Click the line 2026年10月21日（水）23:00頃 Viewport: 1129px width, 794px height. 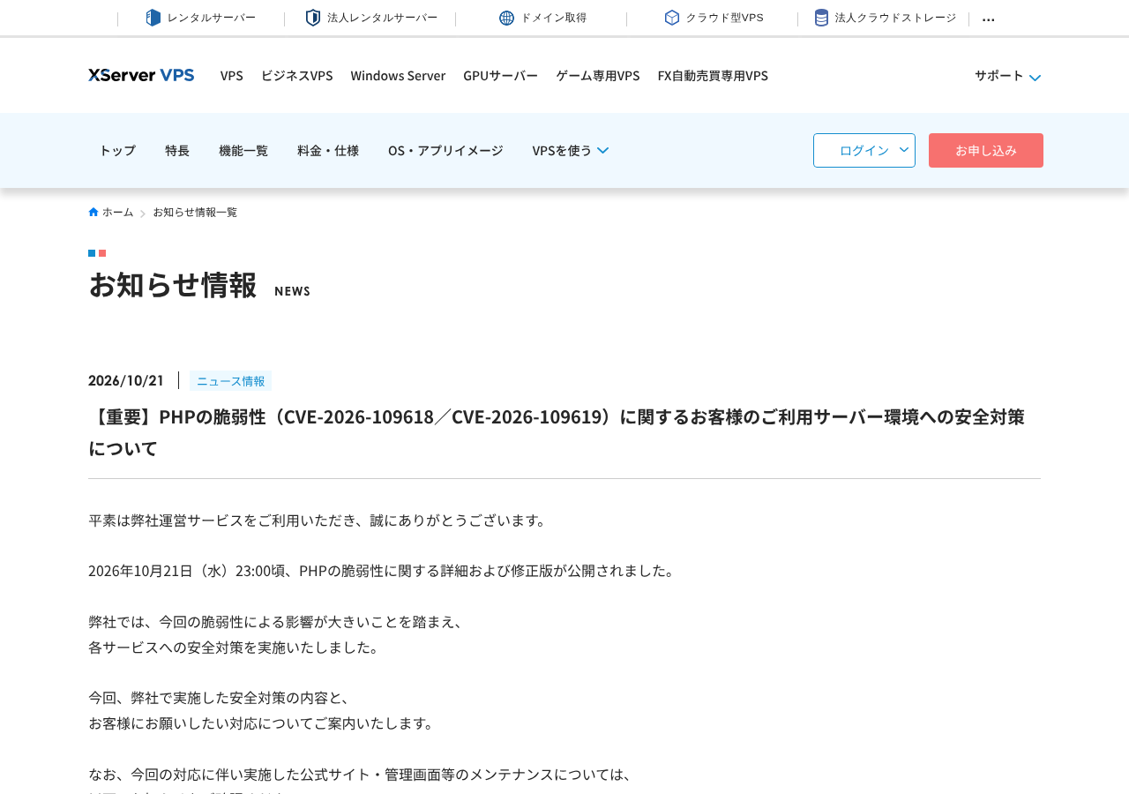pyautogui.click(x=384, y=570)
